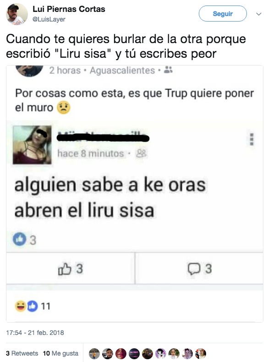This screenshot has width=273, height=362.
Task: Click the audience icon after hace 8 minutos
Action: 141,153
